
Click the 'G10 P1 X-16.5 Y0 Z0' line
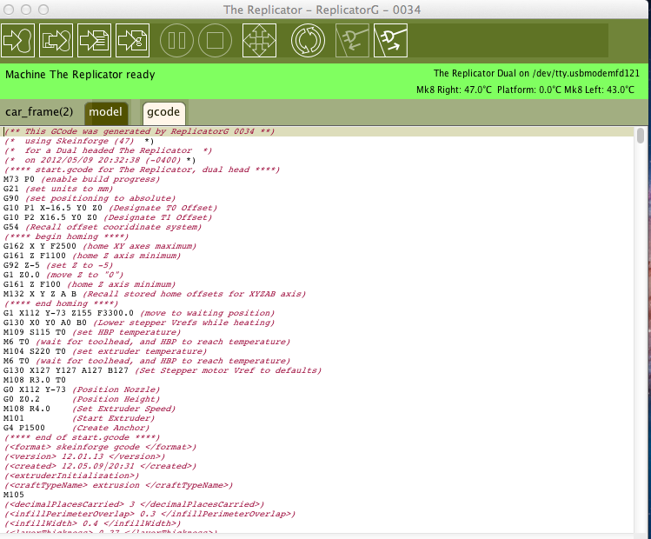110,208
